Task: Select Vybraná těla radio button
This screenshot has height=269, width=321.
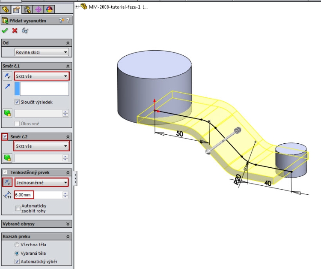Action: [x=17, y=253]
